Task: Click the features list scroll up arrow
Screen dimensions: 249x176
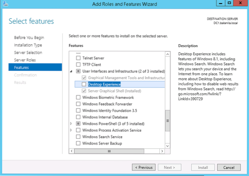Action: 167,54
